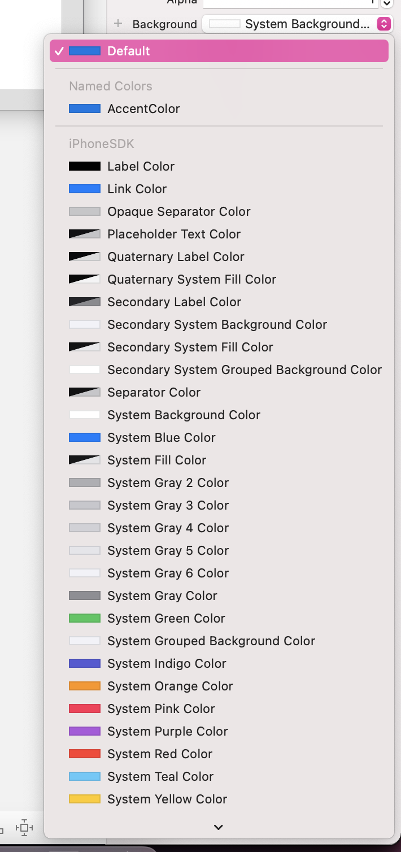Pick System Yellow Color
401x852 pixels.
pos(219,799)
